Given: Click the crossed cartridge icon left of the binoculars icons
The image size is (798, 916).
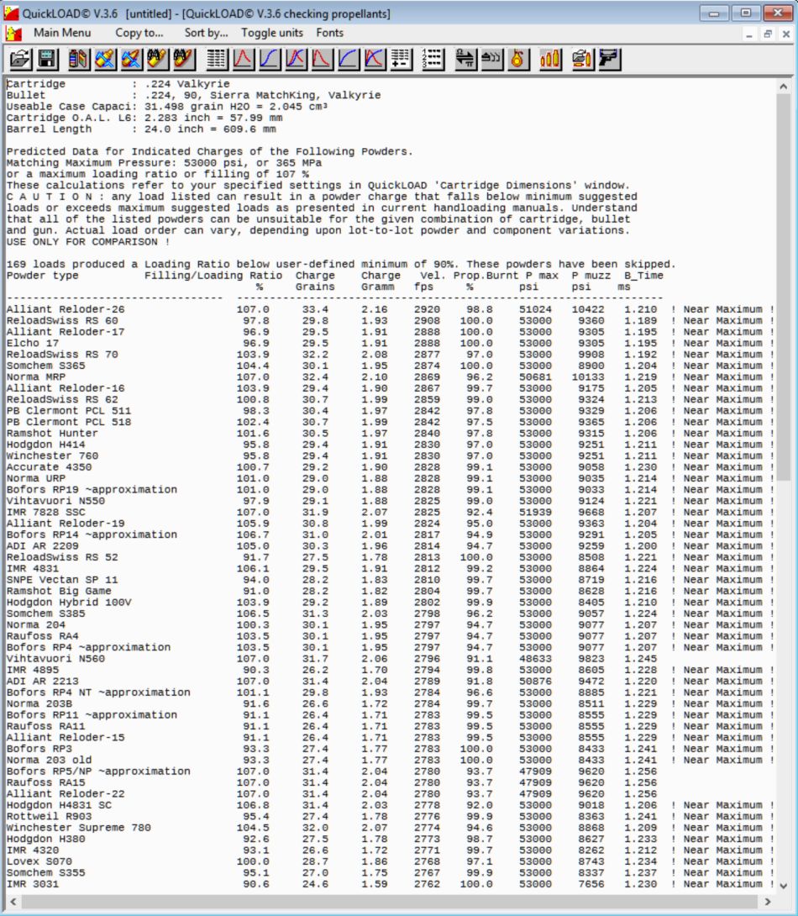Looking at the screenshot, I should click(131, 59).
